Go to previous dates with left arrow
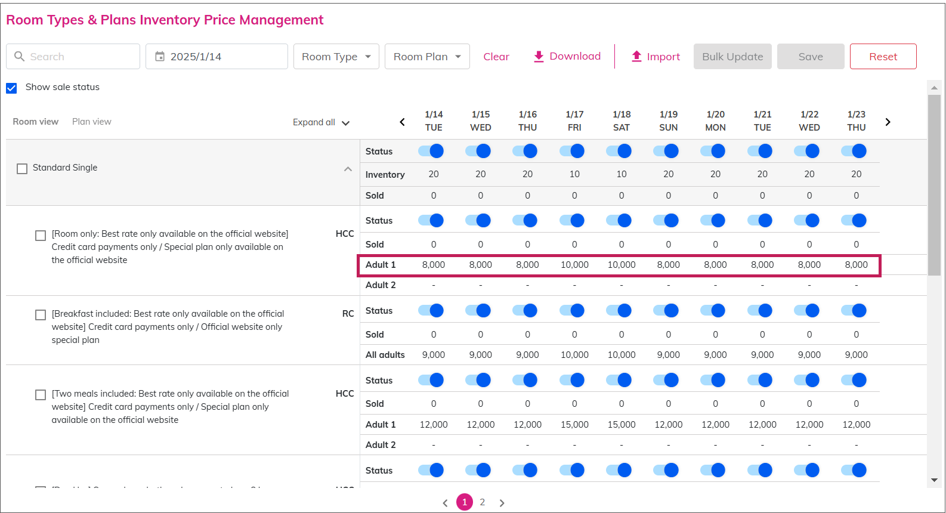946x513 pixels. pos(402,122)
